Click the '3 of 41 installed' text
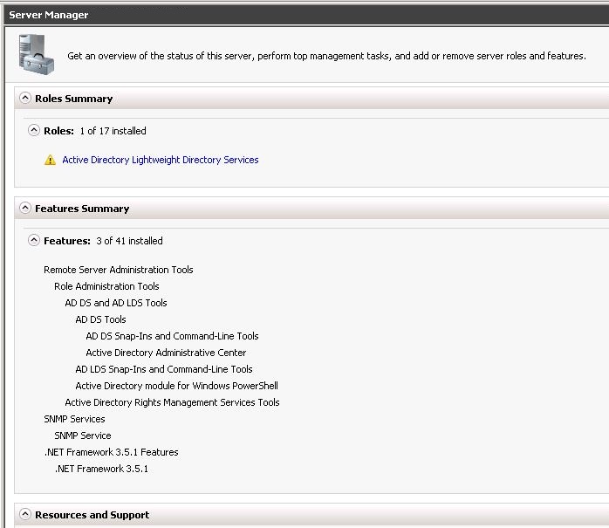The image size is (609, 528). click(129, 241)
